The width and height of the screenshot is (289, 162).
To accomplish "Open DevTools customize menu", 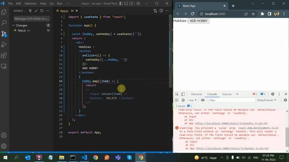I will pos(279,94).
